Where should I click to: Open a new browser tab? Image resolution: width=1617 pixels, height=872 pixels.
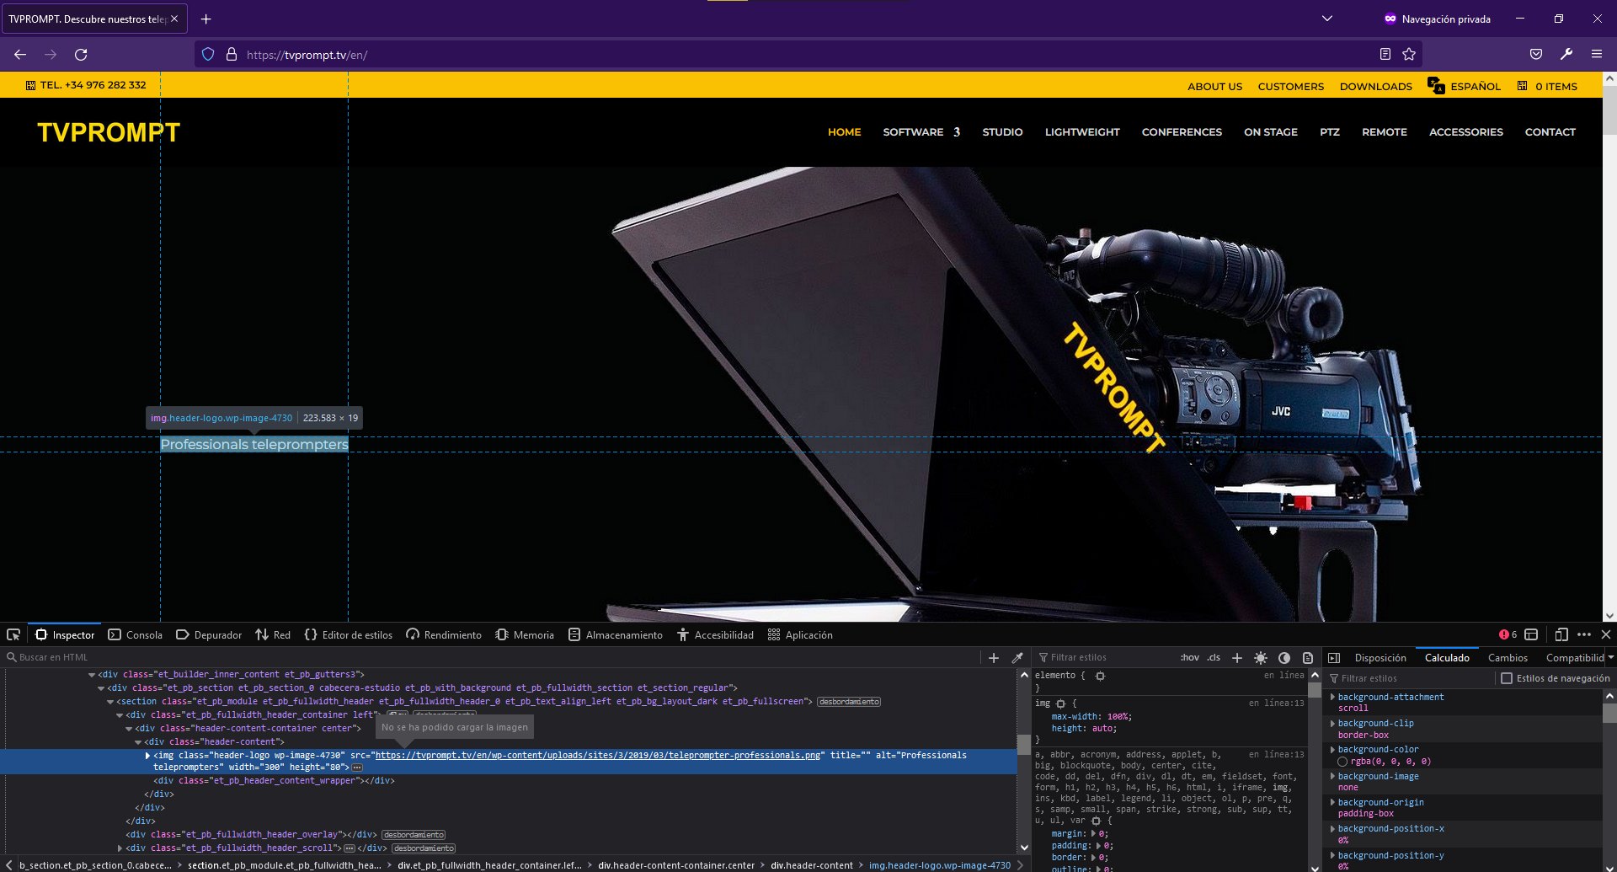[205, 19]
